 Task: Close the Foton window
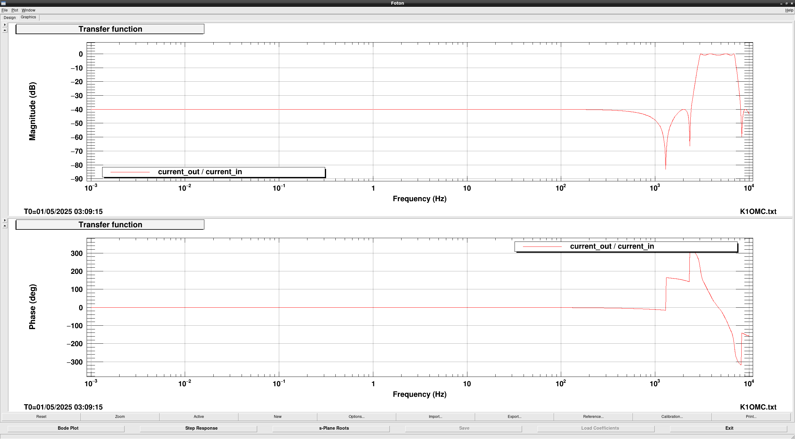792,3
